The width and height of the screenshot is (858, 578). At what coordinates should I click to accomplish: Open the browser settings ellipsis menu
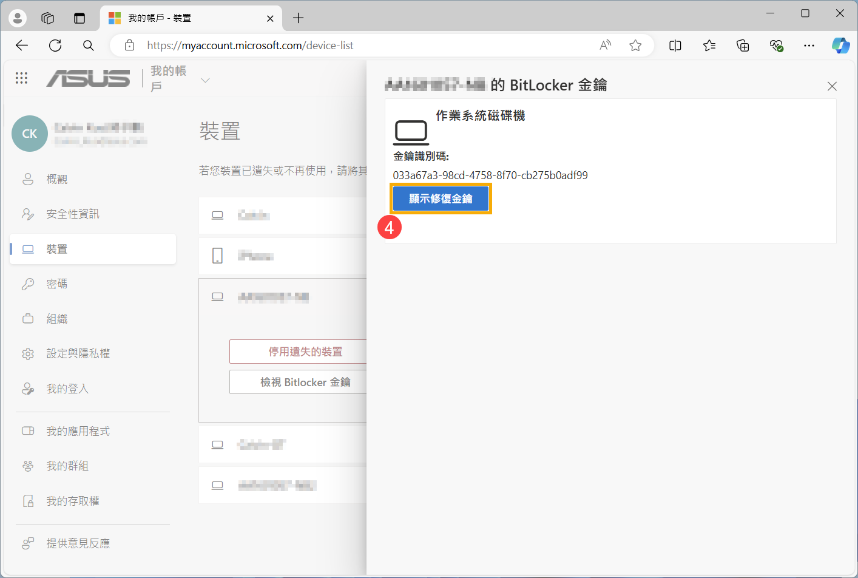click(809, 46)
